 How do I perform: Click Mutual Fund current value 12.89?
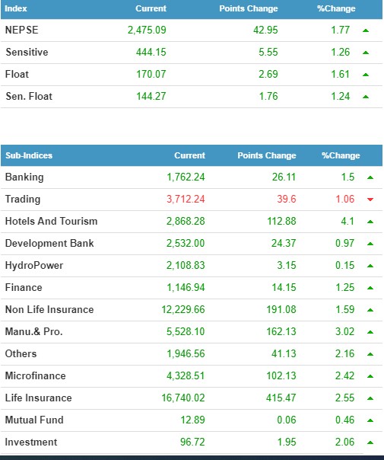coord(192,420)
